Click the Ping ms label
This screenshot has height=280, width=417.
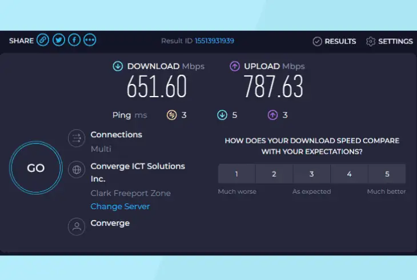click(x=130, y=115)
